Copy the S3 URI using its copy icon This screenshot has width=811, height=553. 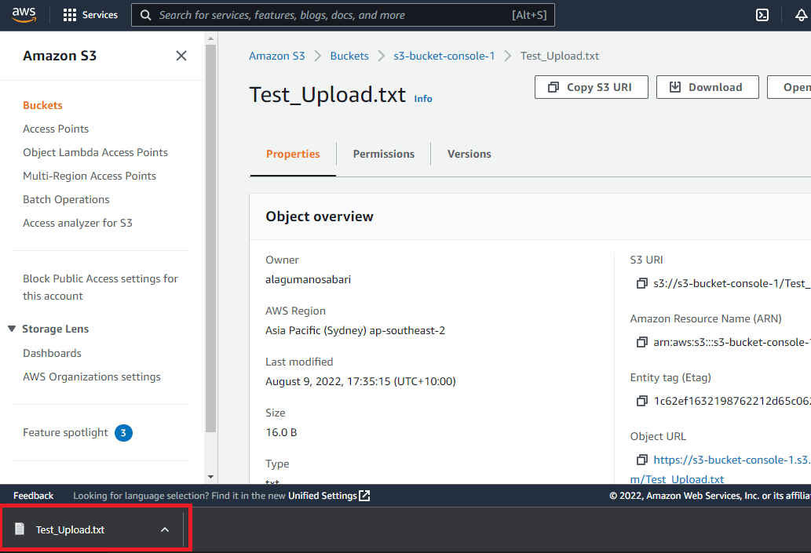pos(641,283)
